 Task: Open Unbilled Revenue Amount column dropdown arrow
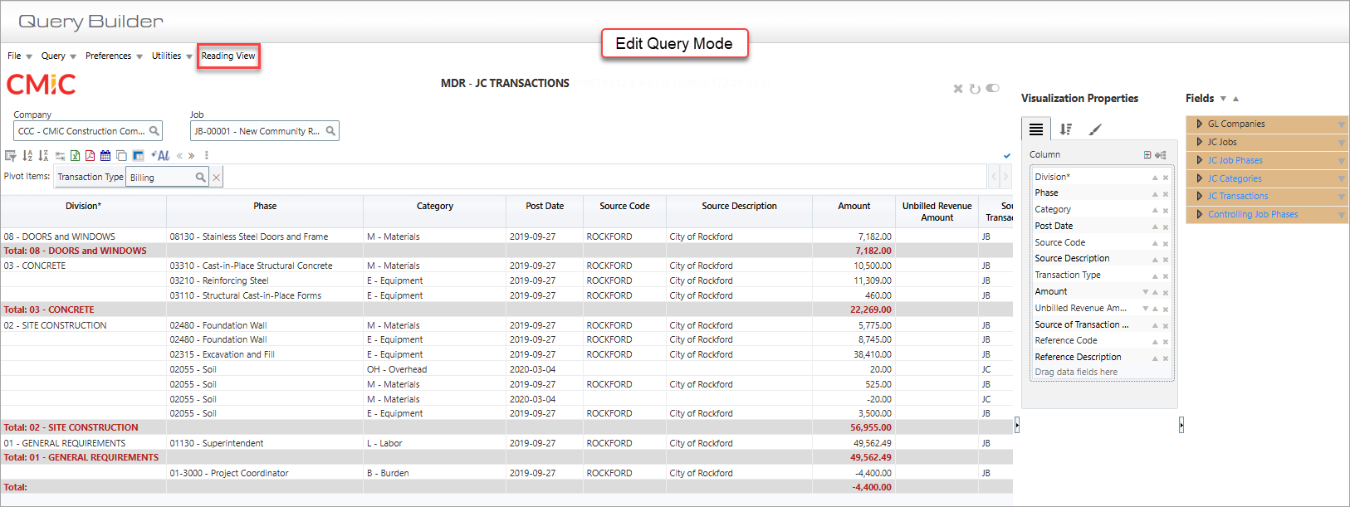1145,309
